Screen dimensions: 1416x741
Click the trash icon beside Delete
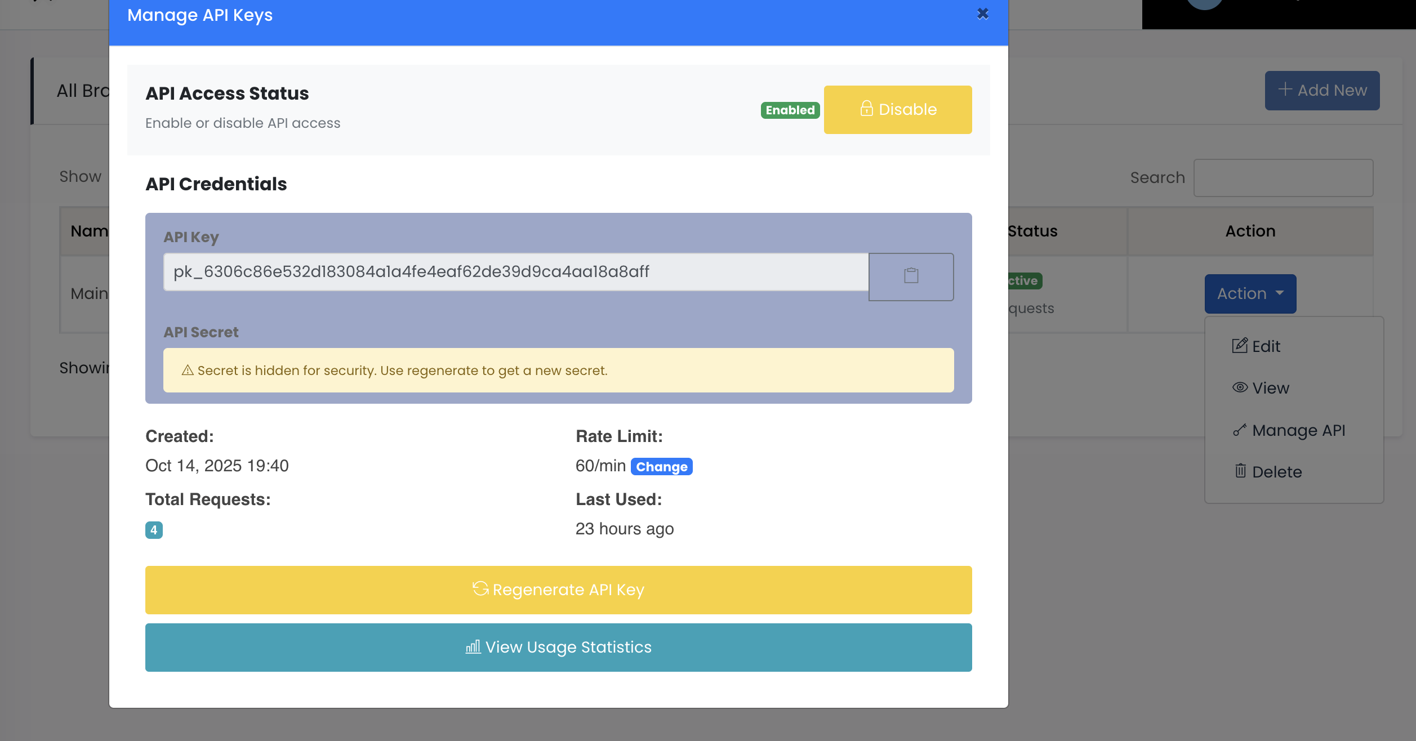coord(1240,471)
